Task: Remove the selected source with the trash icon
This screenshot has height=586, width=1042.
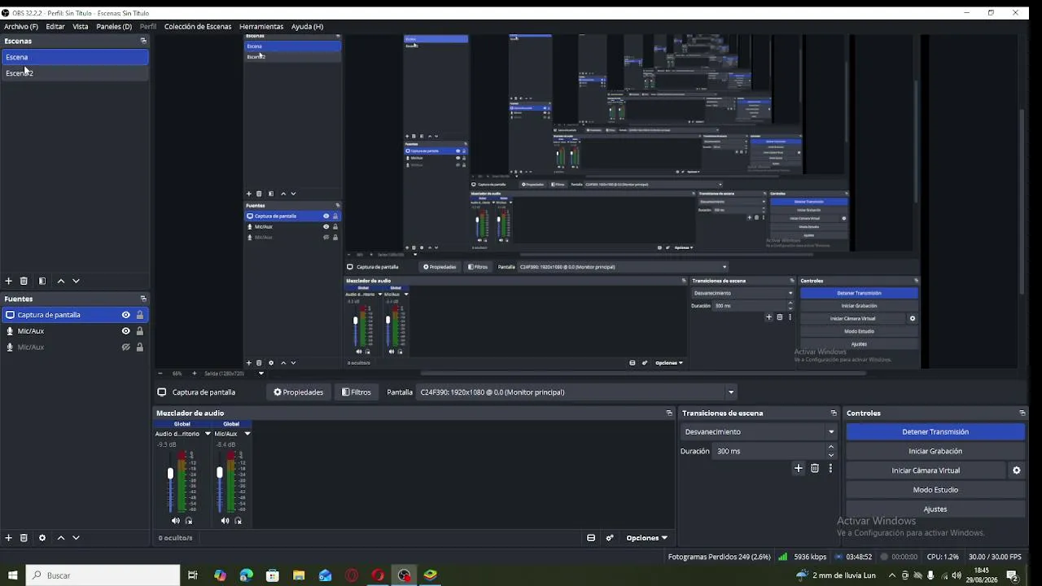Action: pyautogui.click(x=24, y=538)
